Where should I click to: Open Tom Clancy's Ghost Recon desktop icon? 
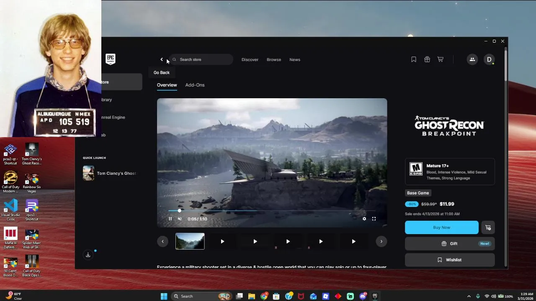(x=32, y=154)
